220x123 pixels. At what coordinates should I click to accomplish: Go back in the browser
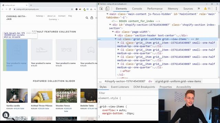coord(3,9)
